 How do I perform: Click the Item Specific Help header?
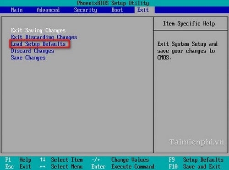(x=189, y=24)
